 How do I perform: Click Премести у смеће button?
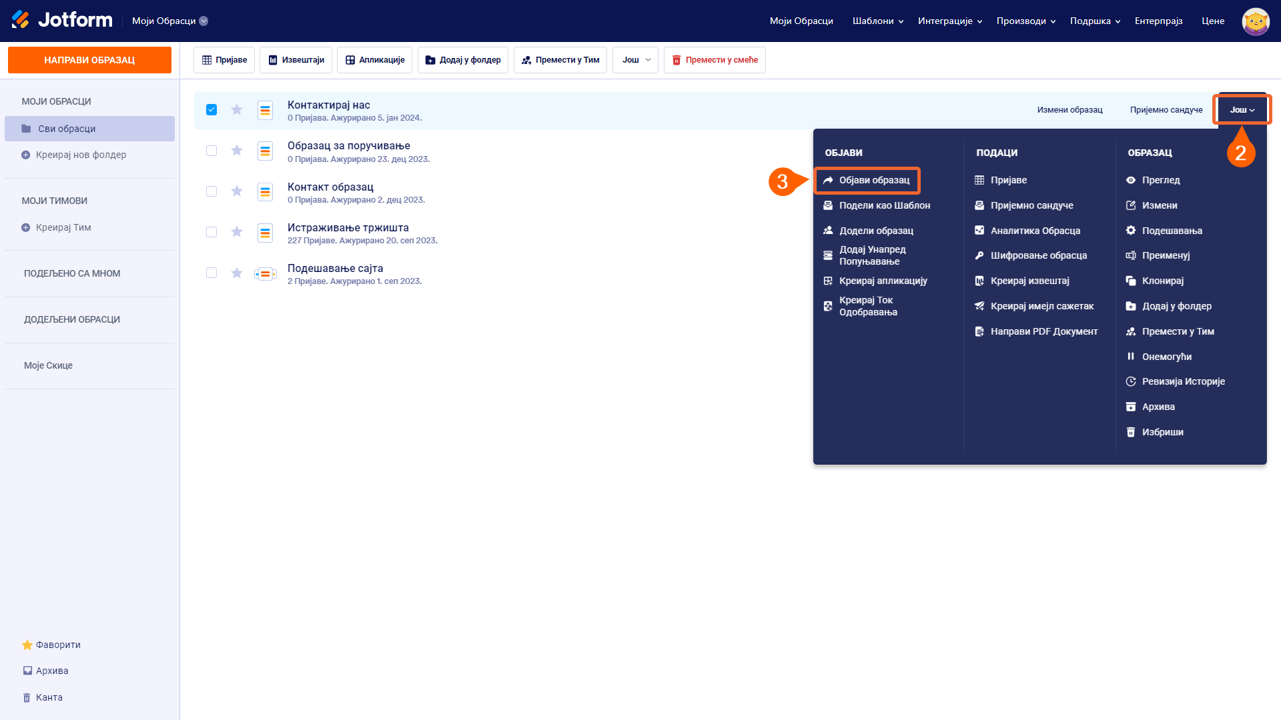click(x=715, y=60)
